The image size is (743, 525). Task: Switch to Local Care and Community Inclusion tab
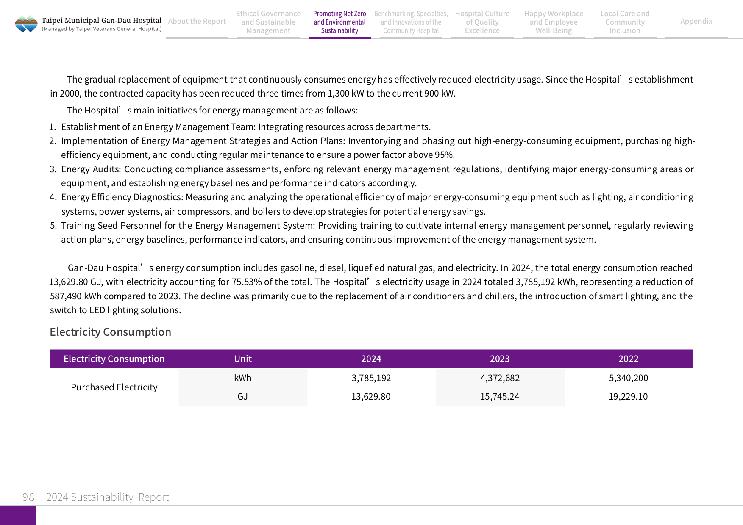click(625, 22)
